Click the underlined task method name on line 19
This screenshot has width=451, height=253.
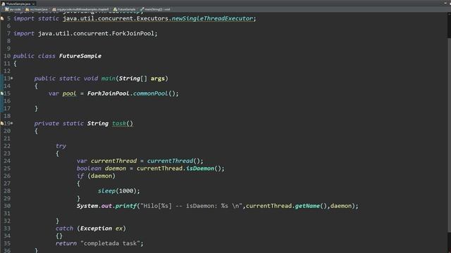pyautogui.click(x=119, y=124)
